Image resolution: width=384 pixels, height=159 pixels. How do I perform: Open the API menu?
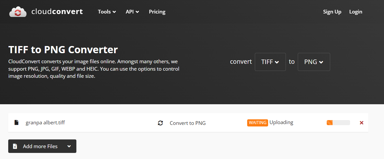(x=132, y=12)
